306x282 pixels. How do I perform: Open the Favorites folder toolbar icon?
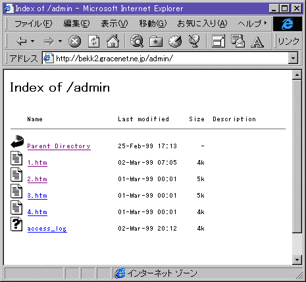click(x=156, y=42)
